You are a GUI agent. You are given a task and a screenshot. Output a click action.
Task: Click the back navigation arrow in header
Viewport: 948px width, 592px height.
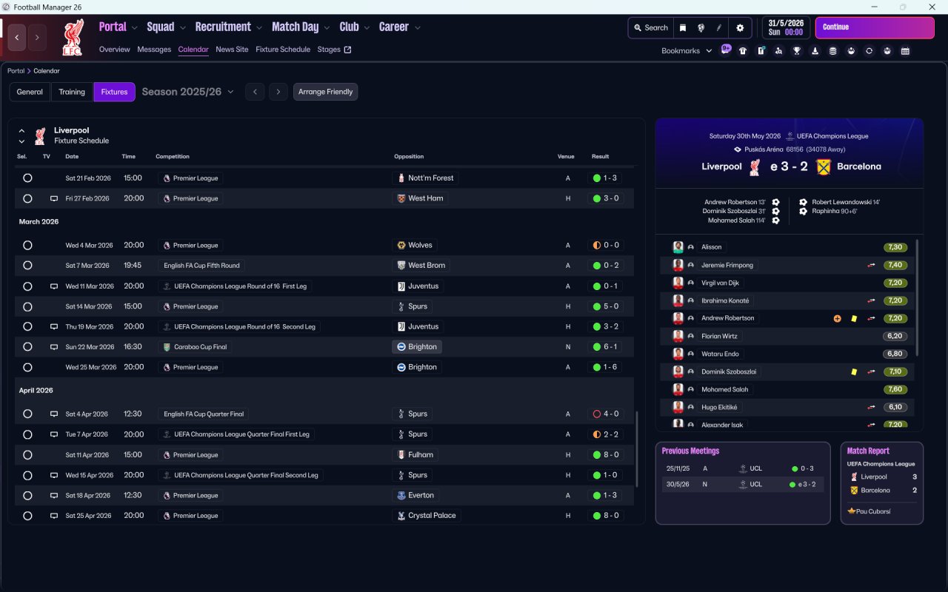(x=17, y=37)
